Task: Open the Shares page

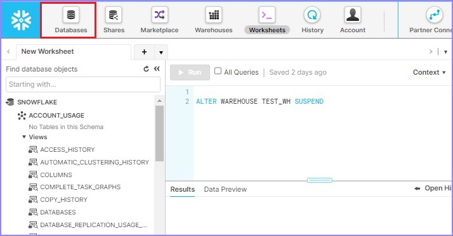Action: 114,20
